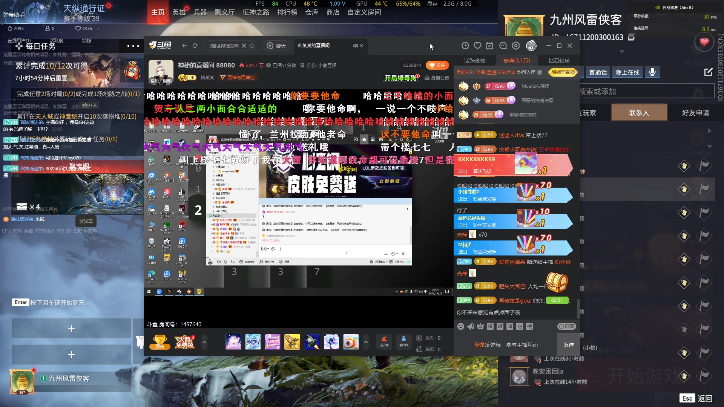Add teammate in first plus slot

coord(71,328)
